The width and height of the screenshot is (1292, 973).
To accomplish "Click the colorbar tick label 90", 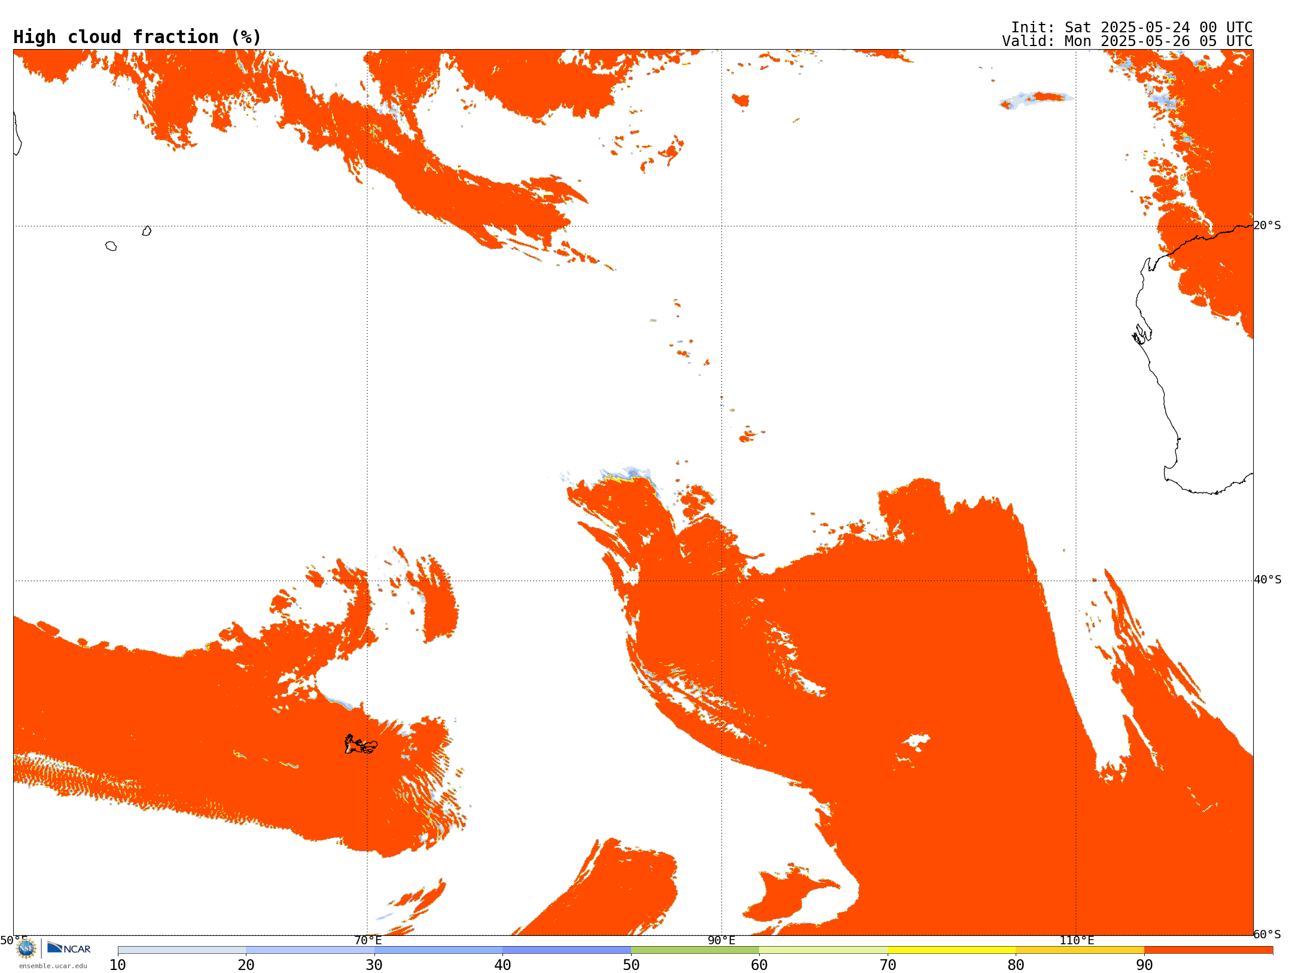I will (x=1144, y=965).
